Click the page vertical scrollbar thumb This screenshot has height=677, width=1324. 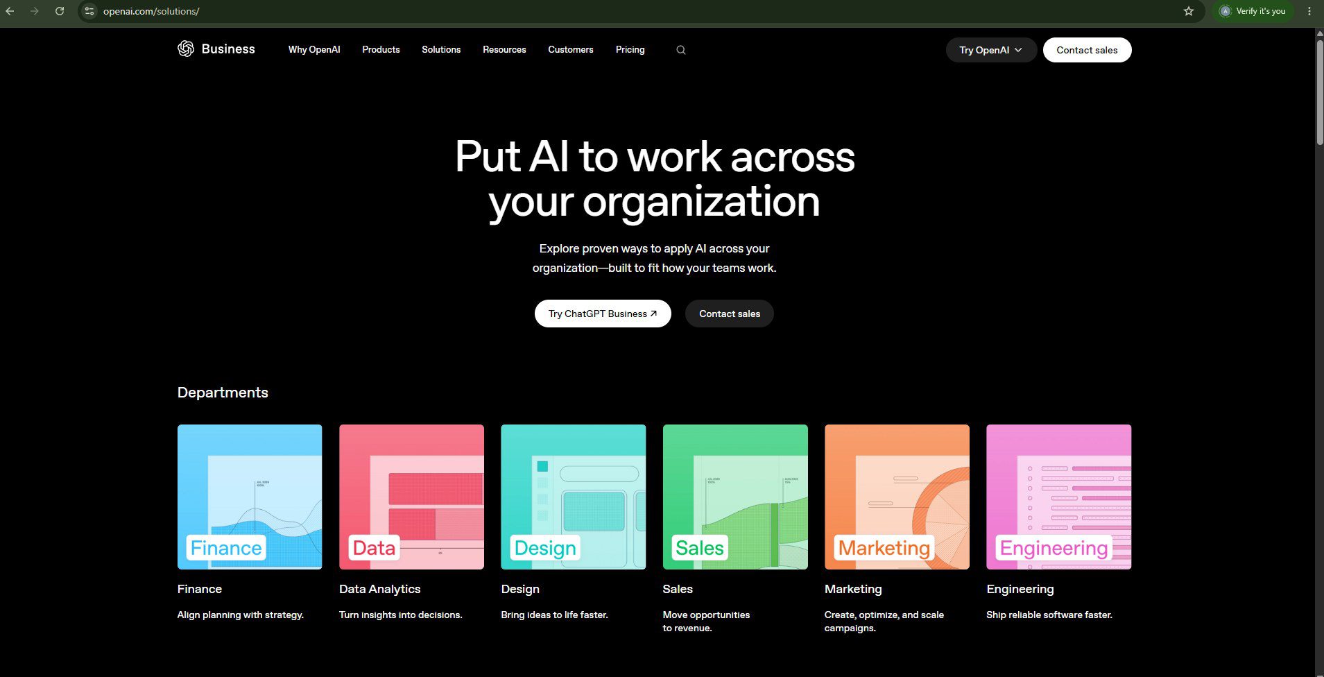click(1319, 92)
